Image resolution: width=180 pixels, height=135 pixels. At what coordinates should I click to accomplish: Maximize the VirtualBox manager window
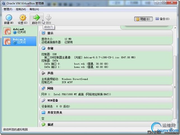coord(163,3)
